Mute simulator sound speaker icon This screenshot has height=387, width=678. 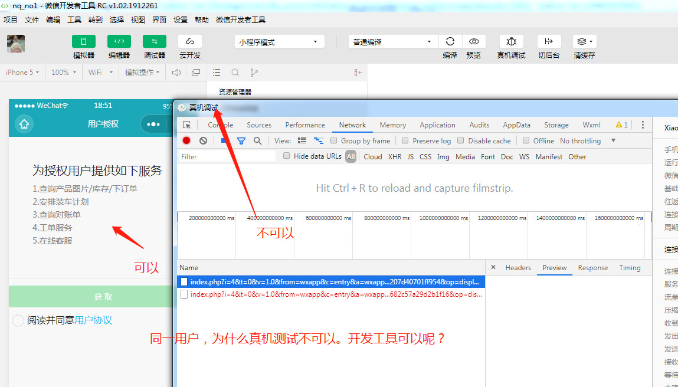[176, 73]
